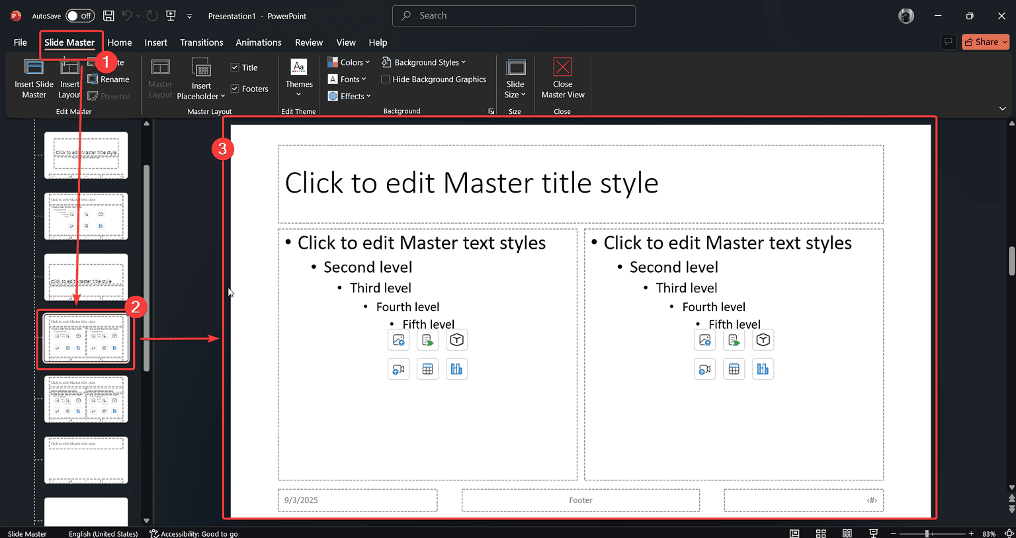Select the fourth slide layout thumbnail
Screen dimensions: 1016x538
[85, 338]
